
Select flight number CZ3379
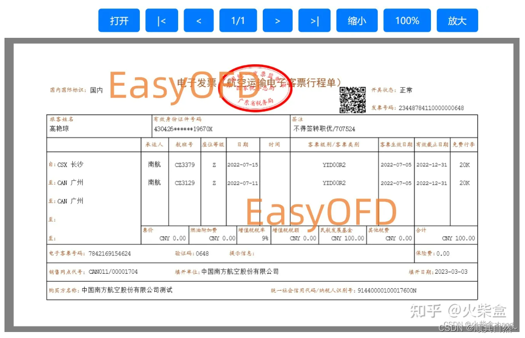[185, 165]
